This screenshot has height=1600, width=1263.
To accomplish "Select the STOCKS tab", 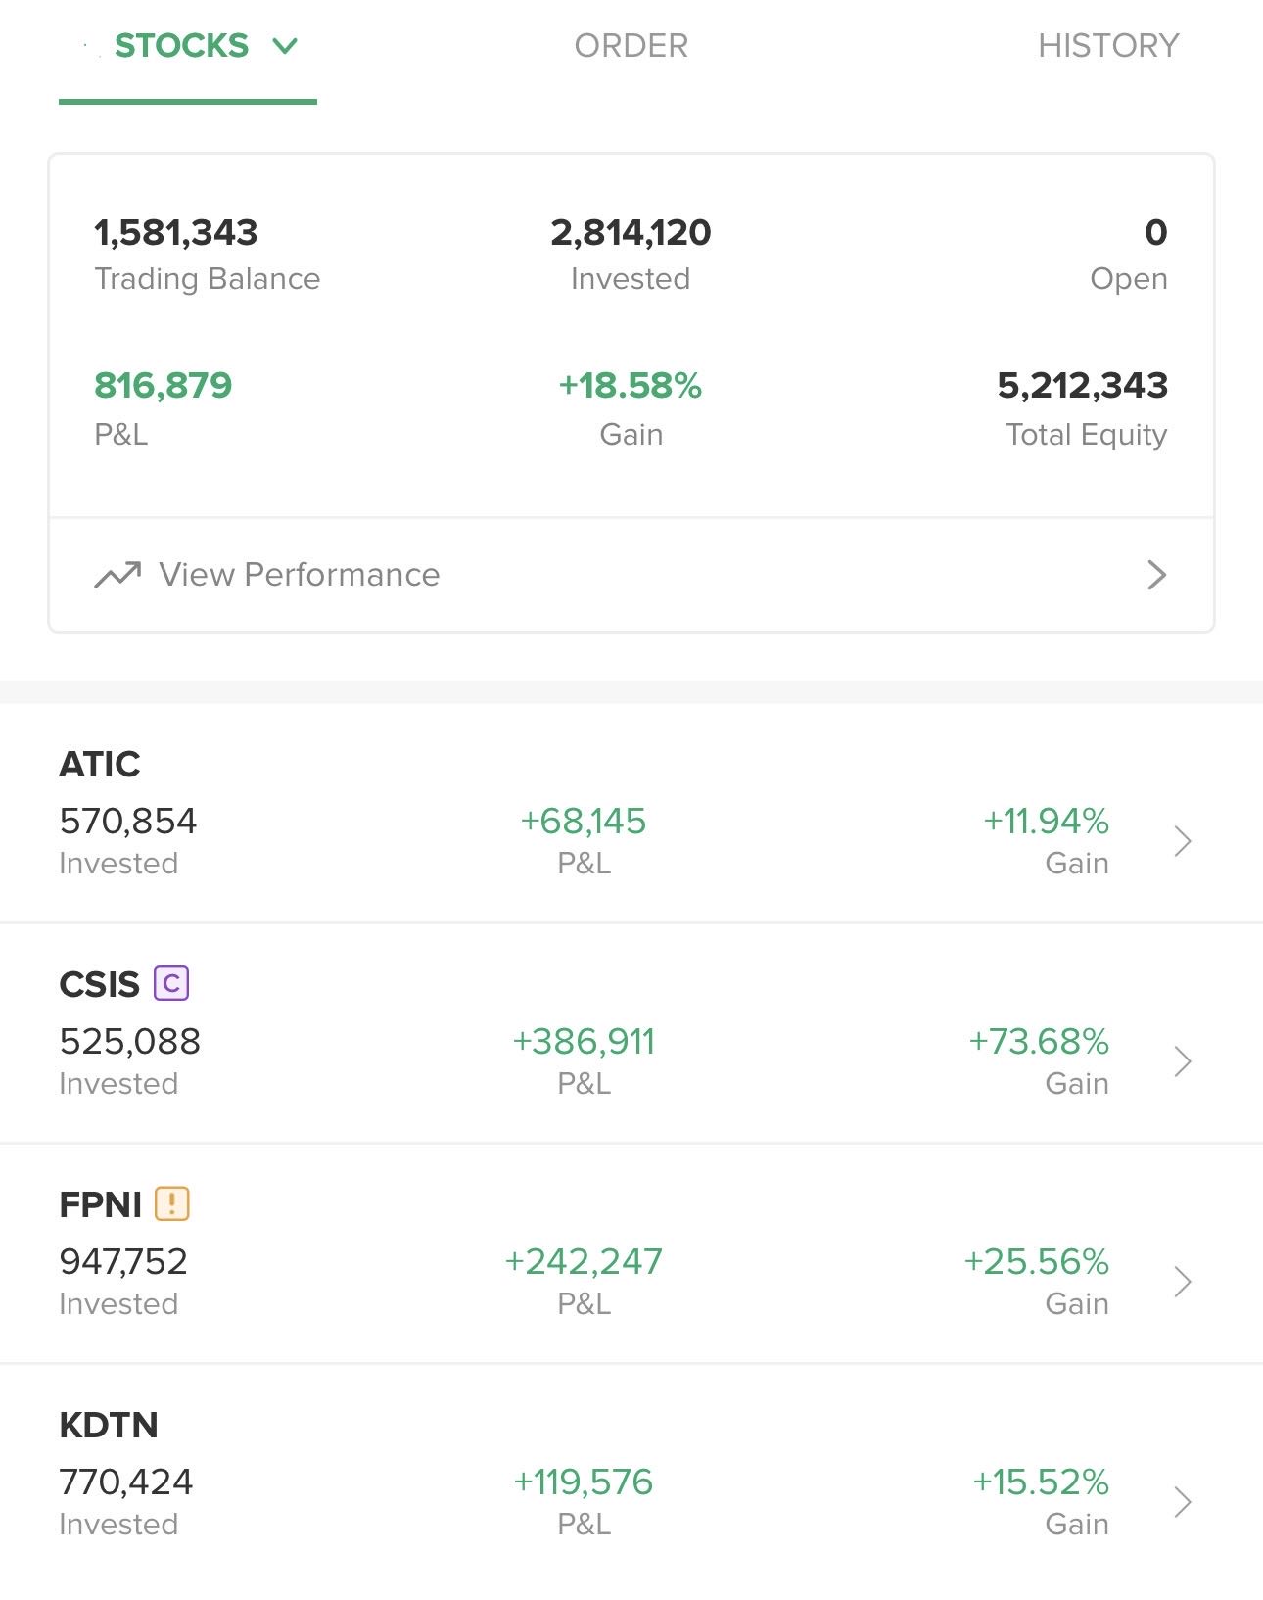I will tap(181, 46).
